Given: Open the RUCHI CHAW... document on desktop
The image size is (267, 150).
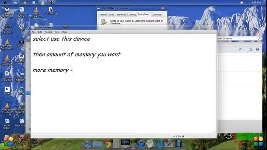Looking at the screenshot, I should pos(7,124).
